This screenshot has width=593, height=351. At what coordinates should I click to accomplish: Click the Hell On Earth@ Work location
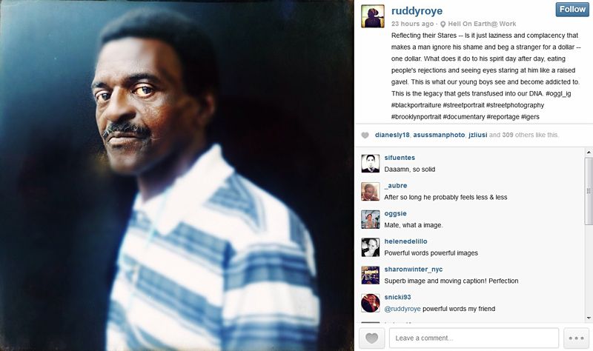pos(482,24)
